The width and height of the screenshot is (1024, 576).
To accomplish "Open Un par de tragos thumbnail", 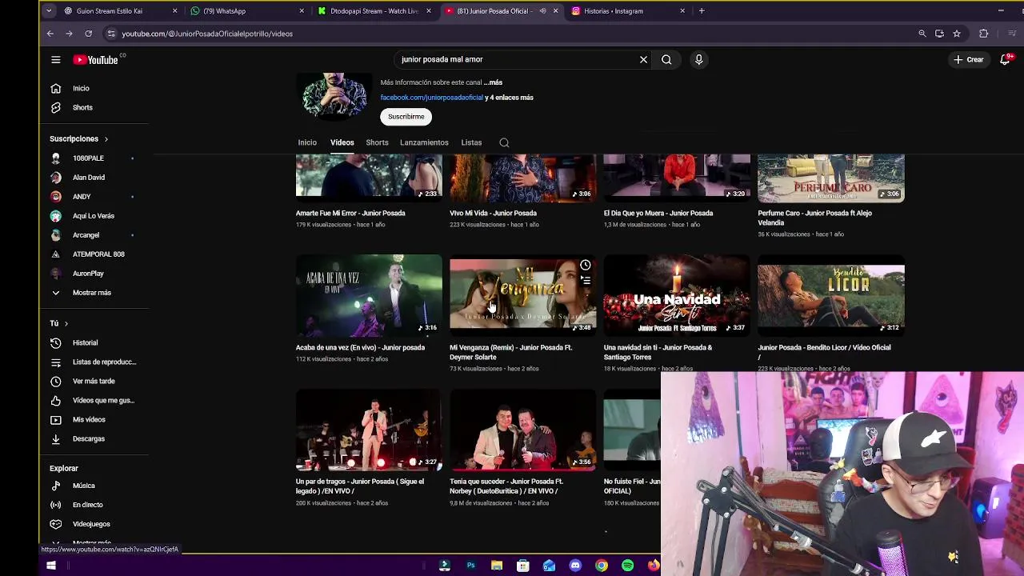I will pyautogui.click(x=369, y=430).
